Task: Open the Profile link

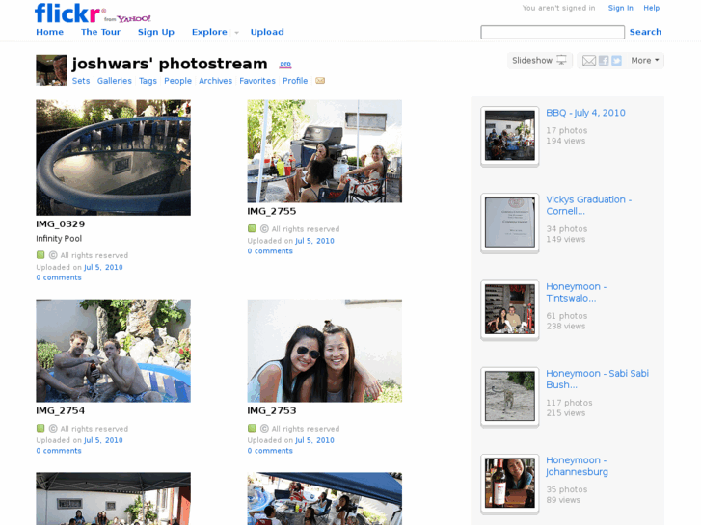Action: (x=295, y=81)
